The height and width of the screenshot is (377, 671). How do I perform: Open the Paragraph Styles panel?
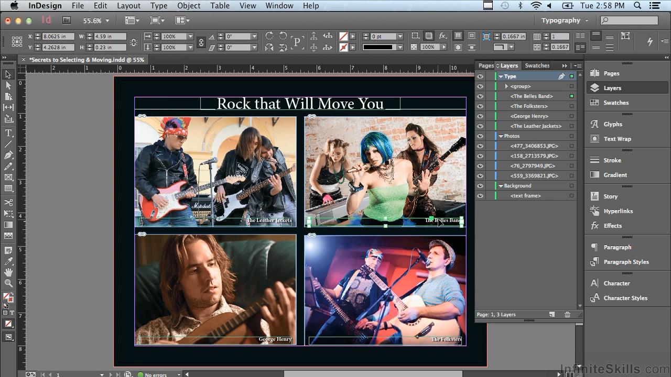coord(626,262)
